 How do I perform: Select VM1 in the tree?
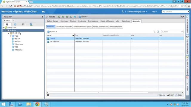pos(16,47)
